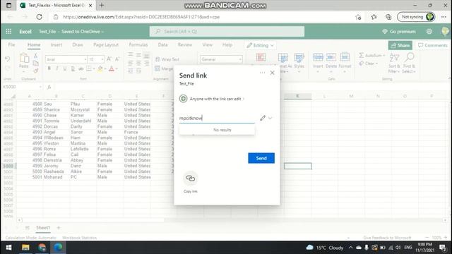
Task: Click the Format Painter icon
Action: tap(35, 71)
